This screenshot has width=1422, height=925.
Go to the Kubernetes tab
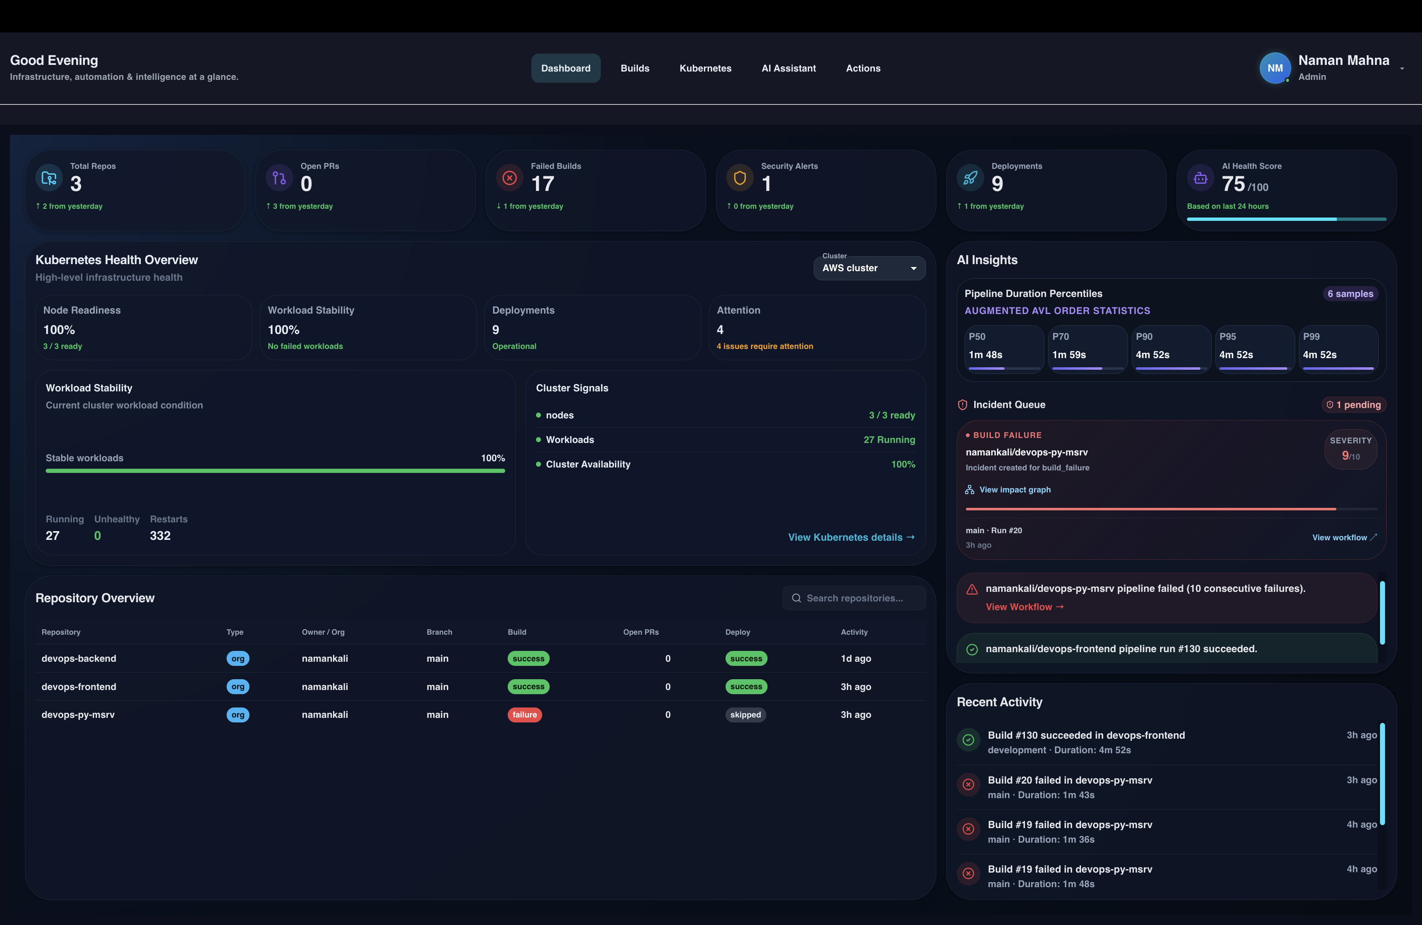(705, 68)
